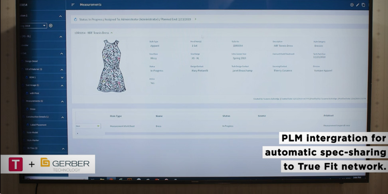Click the refresh icon beside Status text
The height and width of the screenshot is (194, 388).
click(x=75, y=19)
